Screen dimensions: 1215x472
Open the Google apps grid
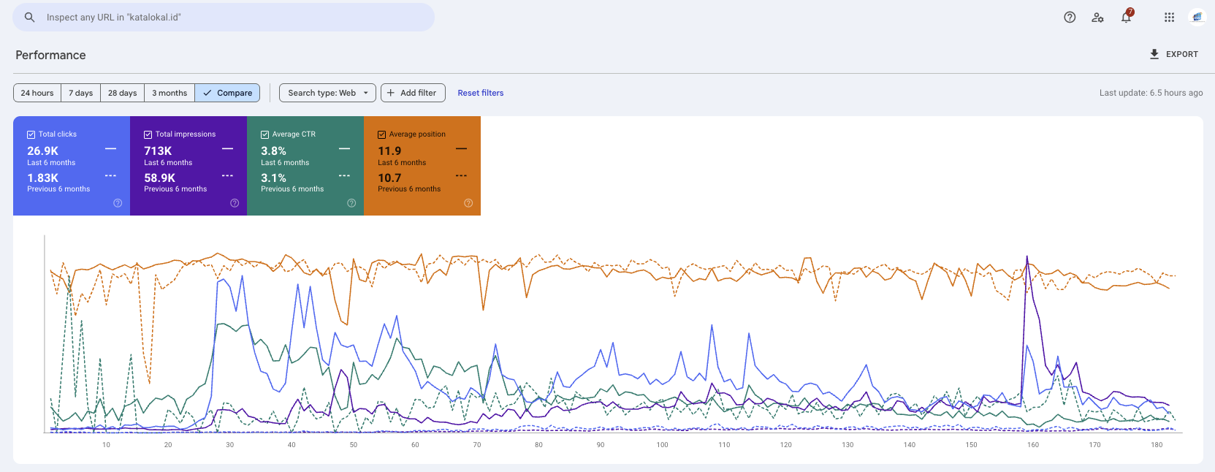pyautogui.click(x=1169, y=18)
